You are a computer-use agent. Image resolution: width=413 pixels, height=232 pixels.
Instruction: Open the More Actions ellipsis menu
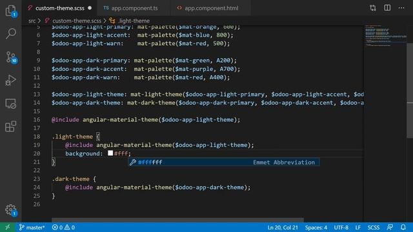pos(401,8)
